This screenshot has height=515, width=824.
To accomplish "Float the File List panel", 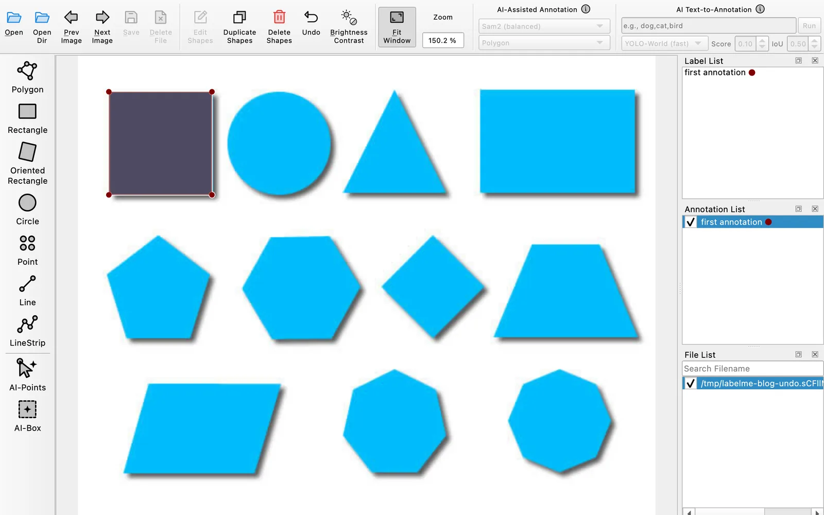I will (x=798, y=355).
